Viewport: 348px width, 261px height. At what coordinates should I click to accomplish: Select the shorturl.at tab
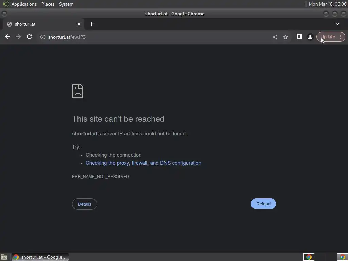[43, 24]
